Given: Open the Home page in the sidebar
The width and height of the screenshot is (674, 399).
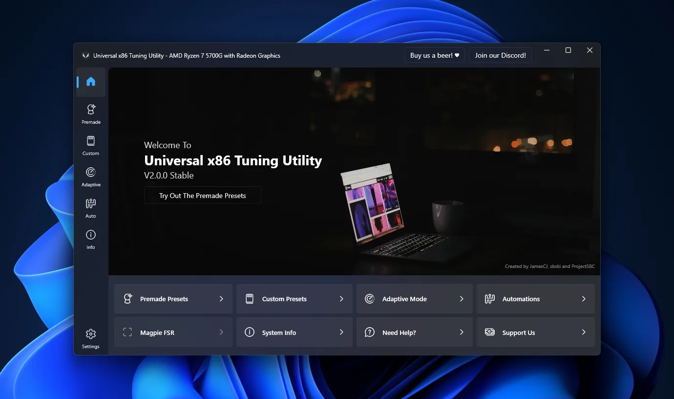Looking at the screenshot, I should point(91,82).
